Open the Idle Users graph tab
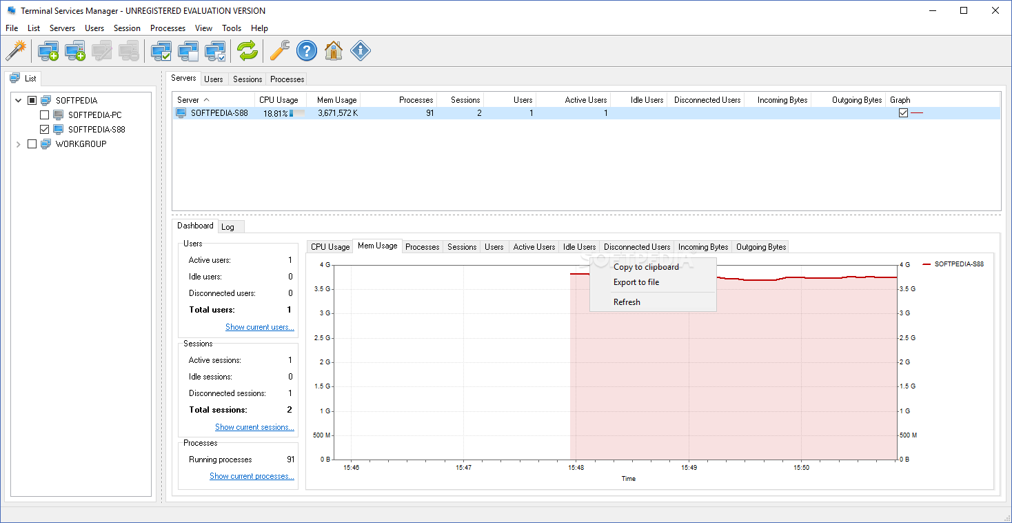This screenshot has width=1012, height=523. (579, 247)
